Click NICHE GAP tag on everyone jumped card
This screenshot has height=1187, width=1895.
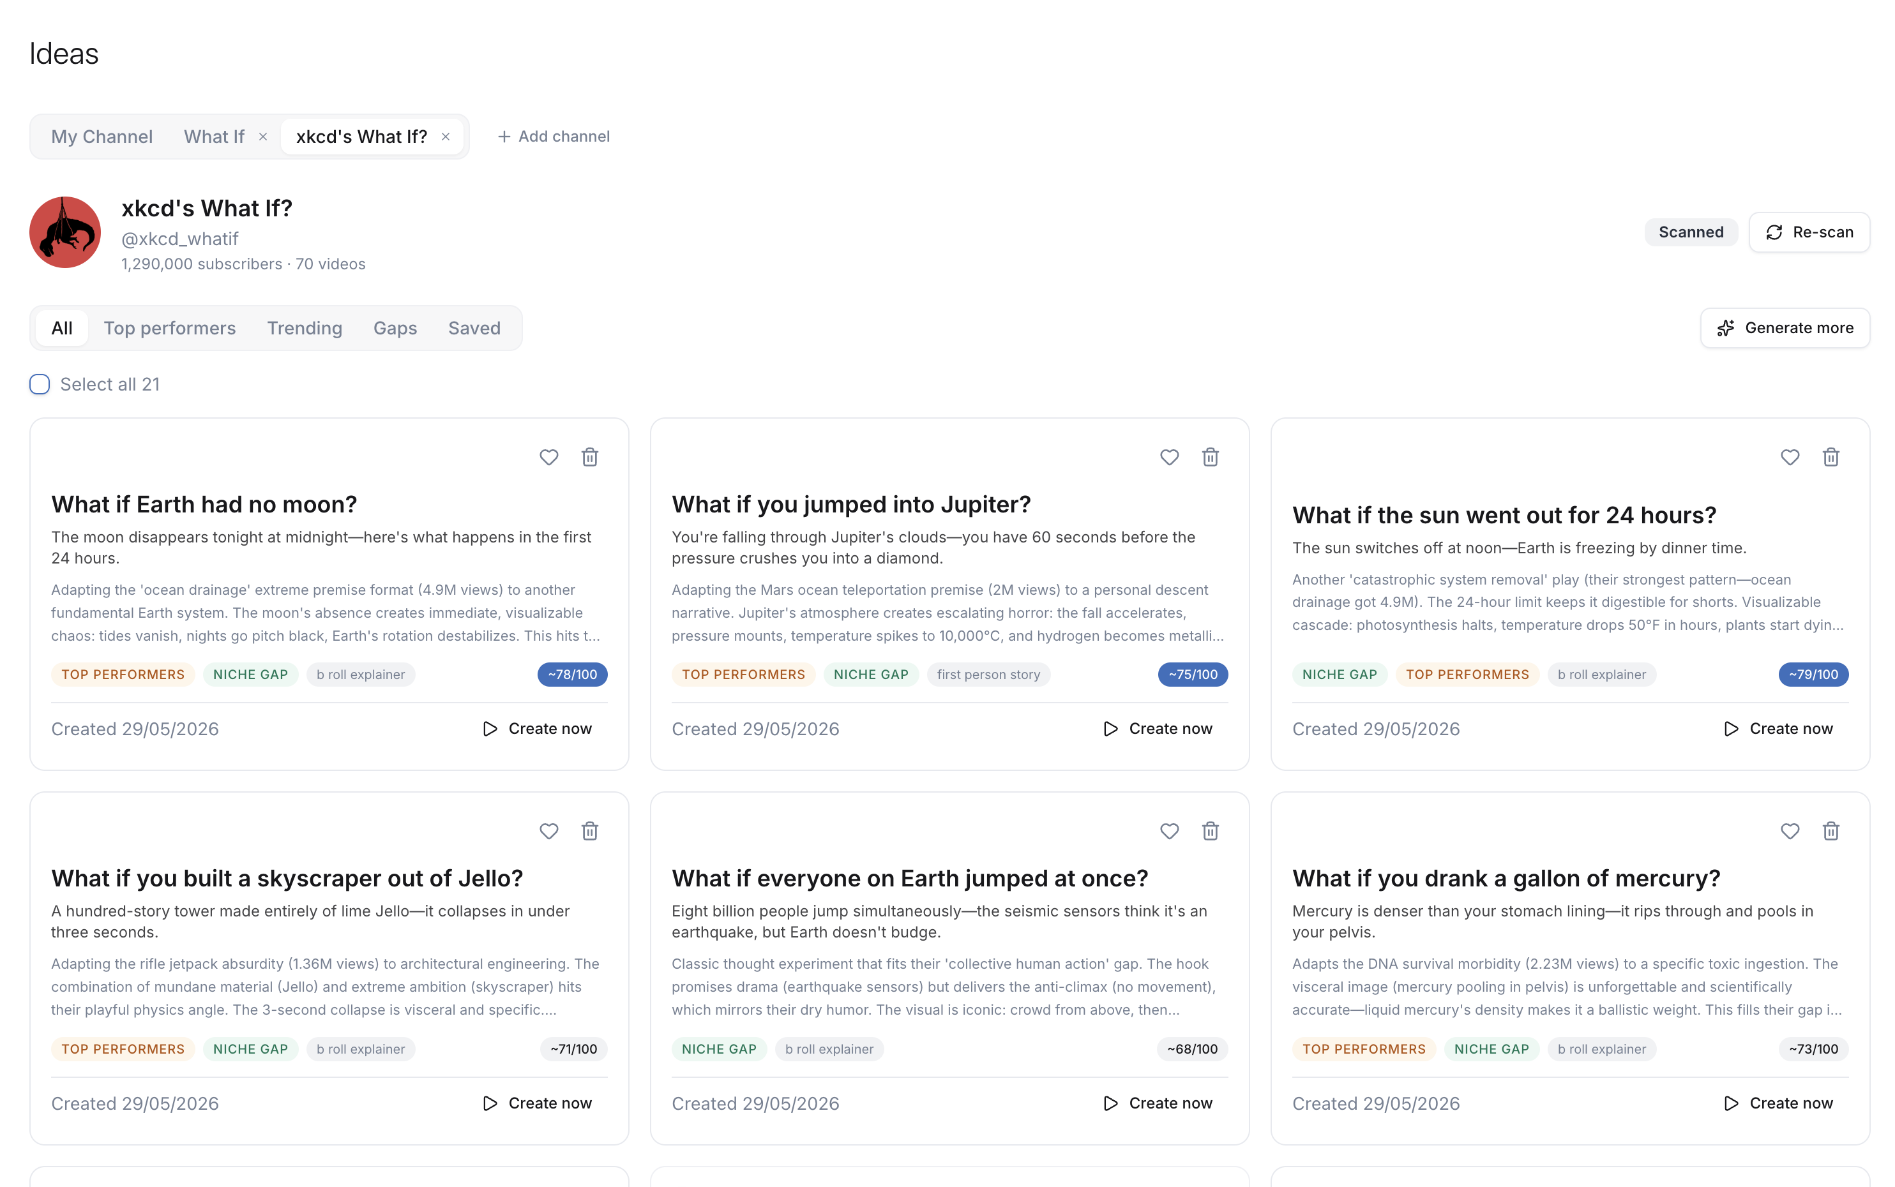click(718, 1049)
